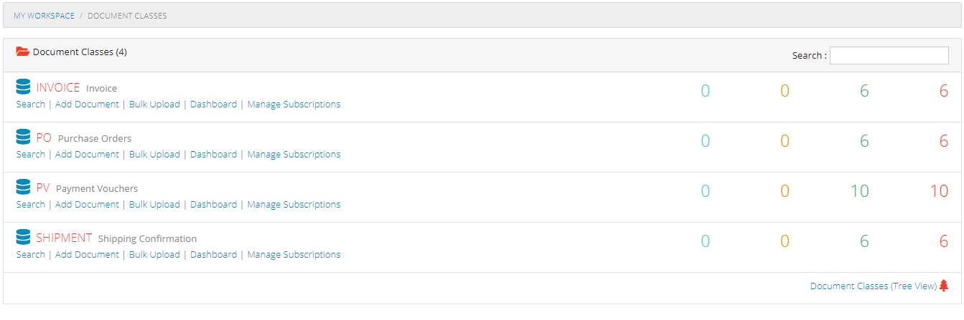Click the database icon next to PV
The width and height of the screenshot is (964, 320).
pyautogui.click(x=24, y=188)
